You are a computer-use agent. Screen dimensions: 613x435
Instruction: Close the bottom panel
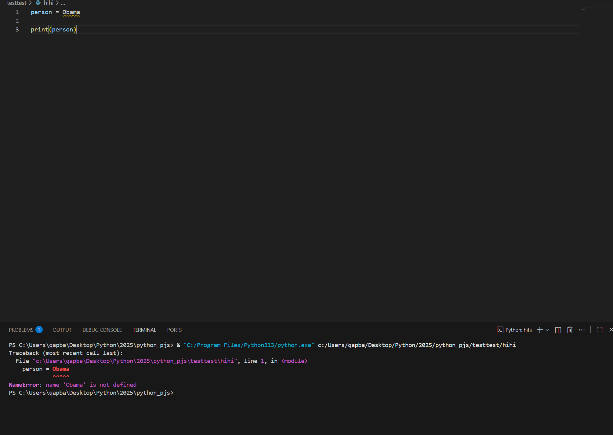click(x=611, y=330)
